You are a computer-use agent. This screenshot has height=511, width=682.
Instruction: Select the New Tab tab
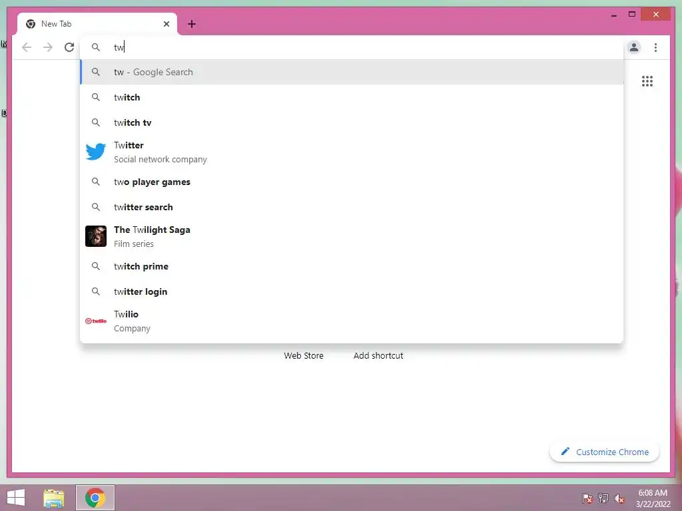click(x=97, y=24)
